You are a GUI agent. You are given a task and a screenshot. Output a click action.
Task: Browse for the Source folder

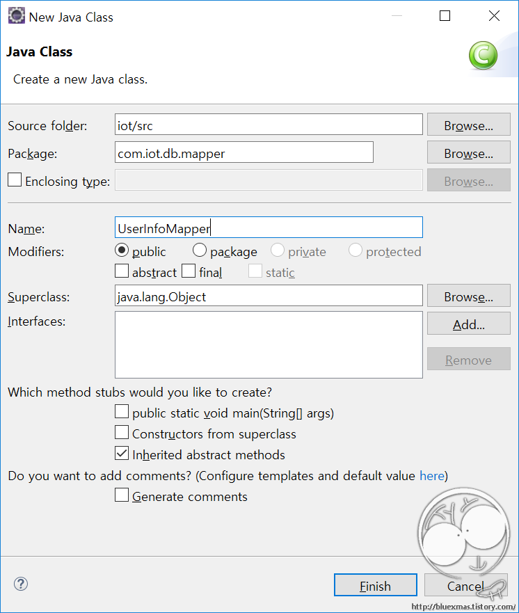(x=469, y=125)
